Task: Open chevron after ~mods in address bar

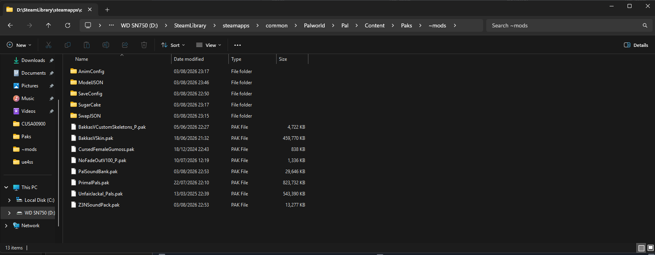Action: click(x=455, y=25)
